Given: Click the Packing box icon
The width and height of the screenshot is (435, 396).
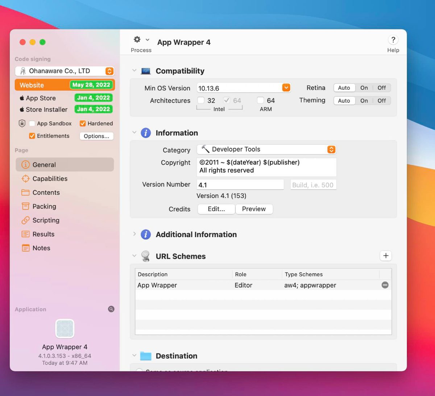Looking at the screenshot, I should (x=25, y=206).
